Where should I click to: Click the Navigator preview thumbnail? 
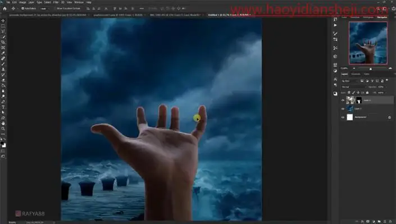click(x=368, y=43)
